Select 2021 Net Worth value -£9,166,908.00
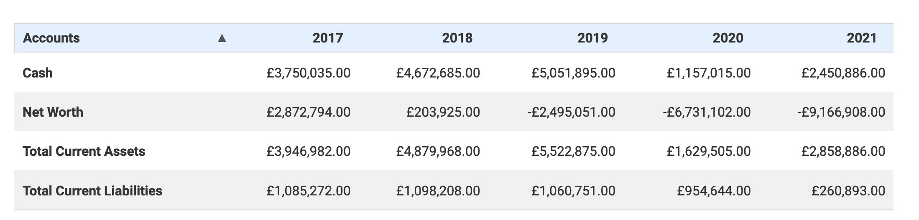The height and width of the screenshot is (220, 919). tap(841, 112)
